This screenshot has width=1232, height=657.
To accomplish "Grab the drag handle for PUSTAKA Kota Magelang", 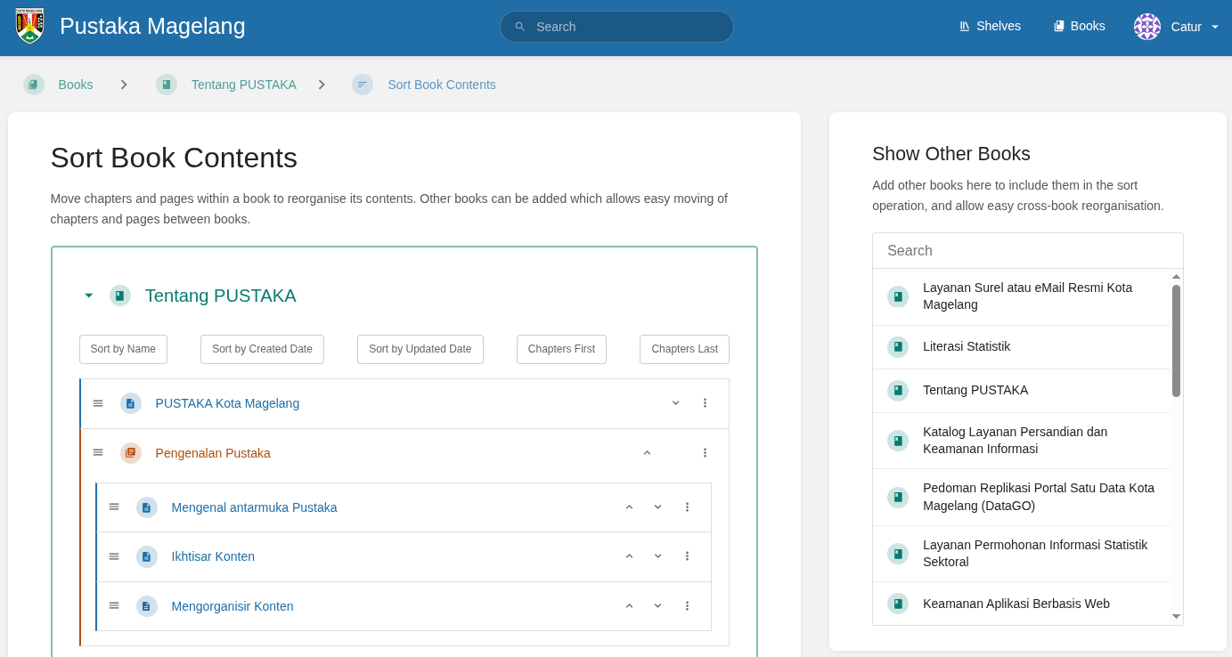I will [98, 403].
